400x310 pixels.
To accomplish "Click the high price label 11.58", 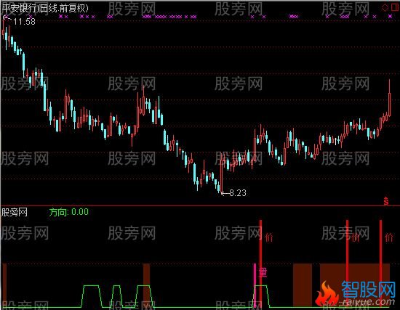I will (x=24, y=21).
